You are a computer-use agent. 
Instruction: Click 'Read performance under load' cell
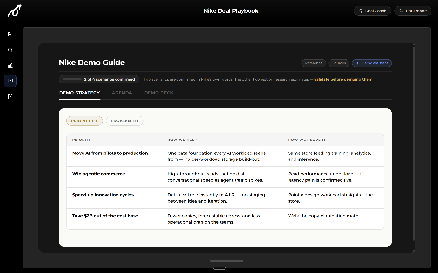point(326,177)
